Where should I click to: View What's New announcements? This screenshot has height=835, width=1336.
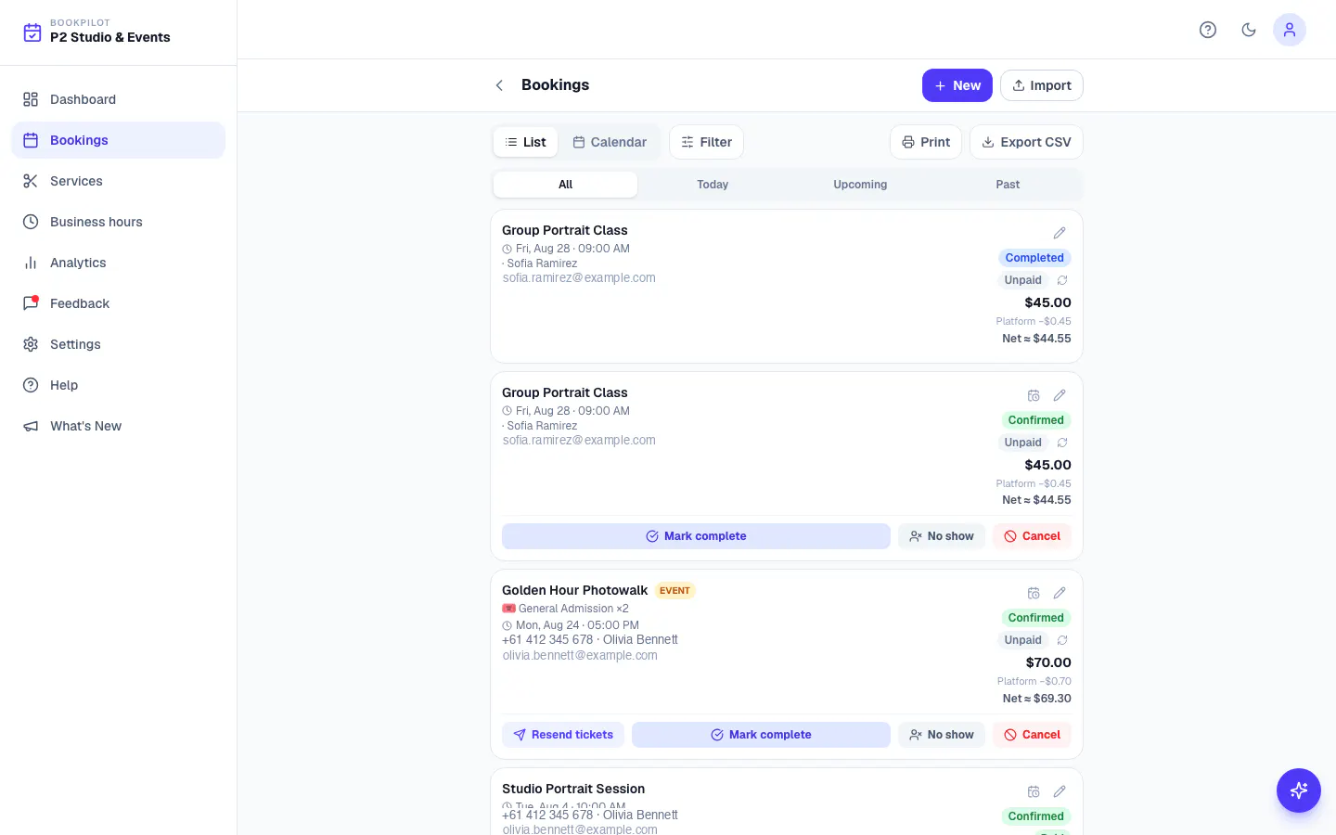pos(118,426)
